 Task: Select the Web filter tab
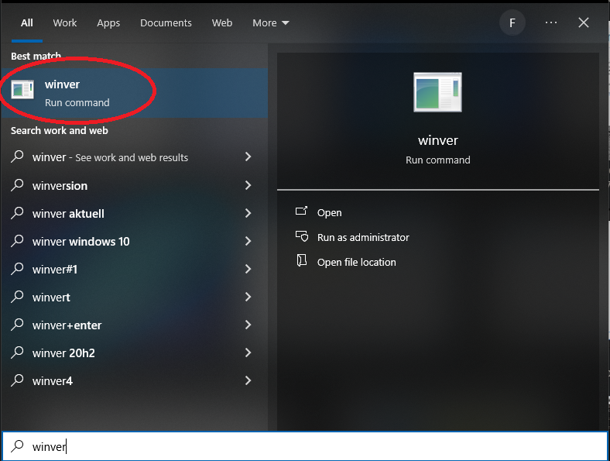(221, 23)
